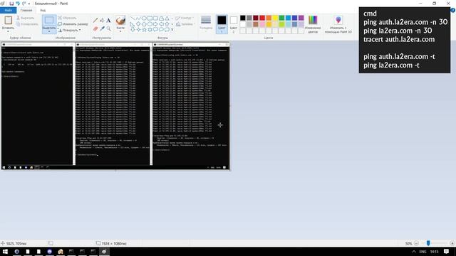
Task: Select the Fill with color bucket tool
Action: click(x=102, y=21)
